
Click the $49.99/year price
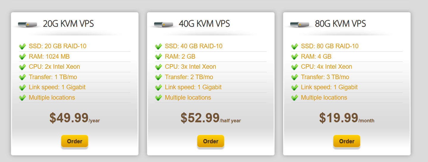pyautogui.click(x=75, y=118)
